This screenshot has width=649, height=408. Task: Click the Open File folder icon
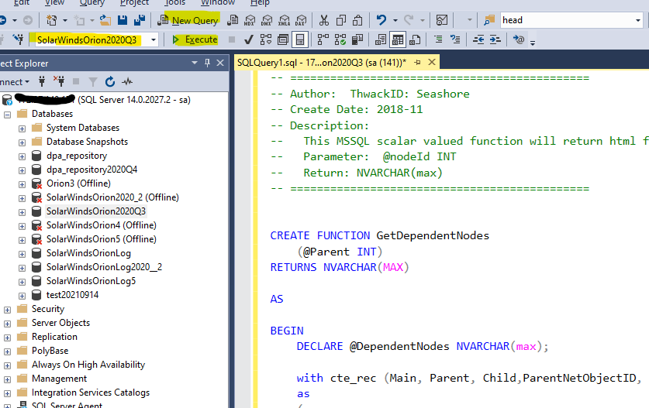105,20
